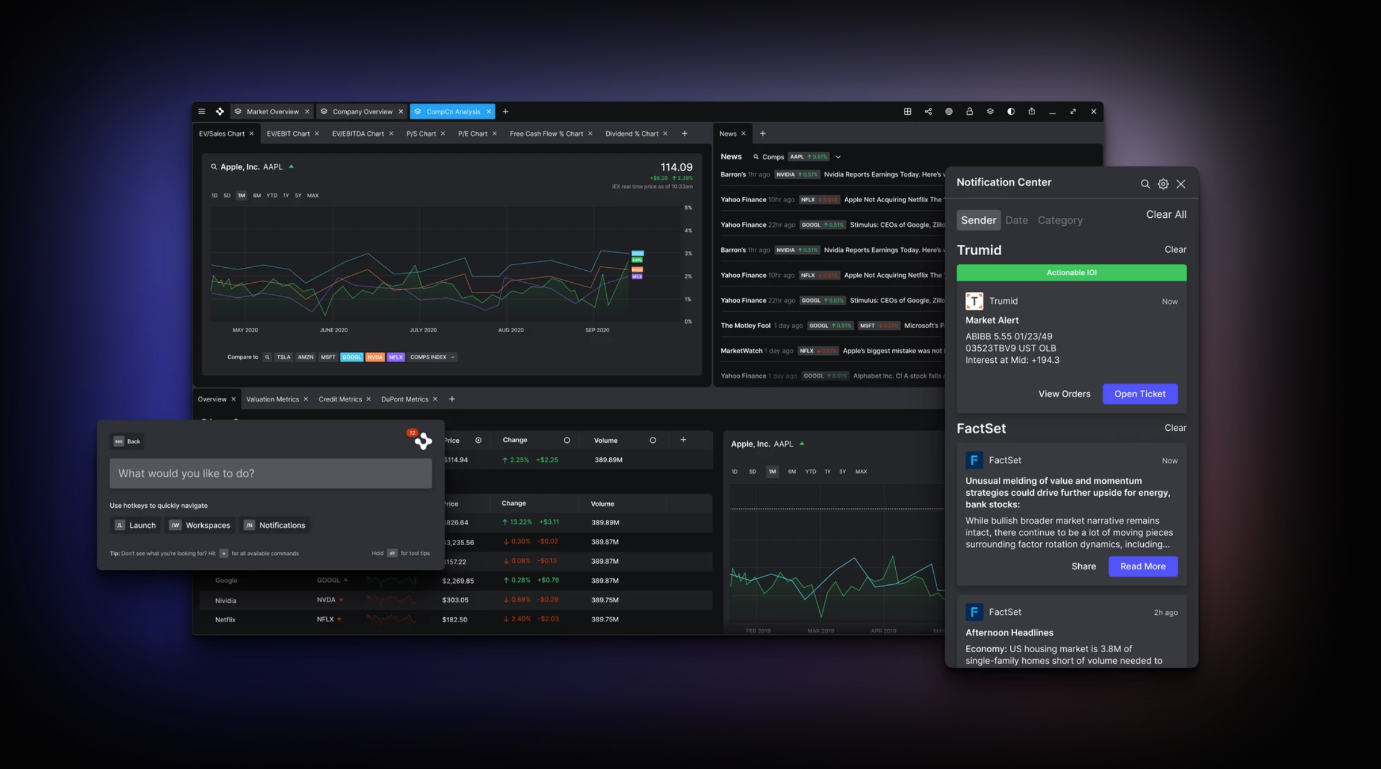This screenshot has height=769, width=1381.
Task: Click launcher logo with 12 badge
Action: pyautogui.click(x=423, y=440)
